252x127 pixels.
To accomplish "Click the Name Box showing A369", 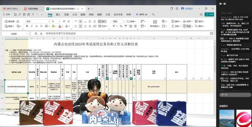I will point(15,34).
